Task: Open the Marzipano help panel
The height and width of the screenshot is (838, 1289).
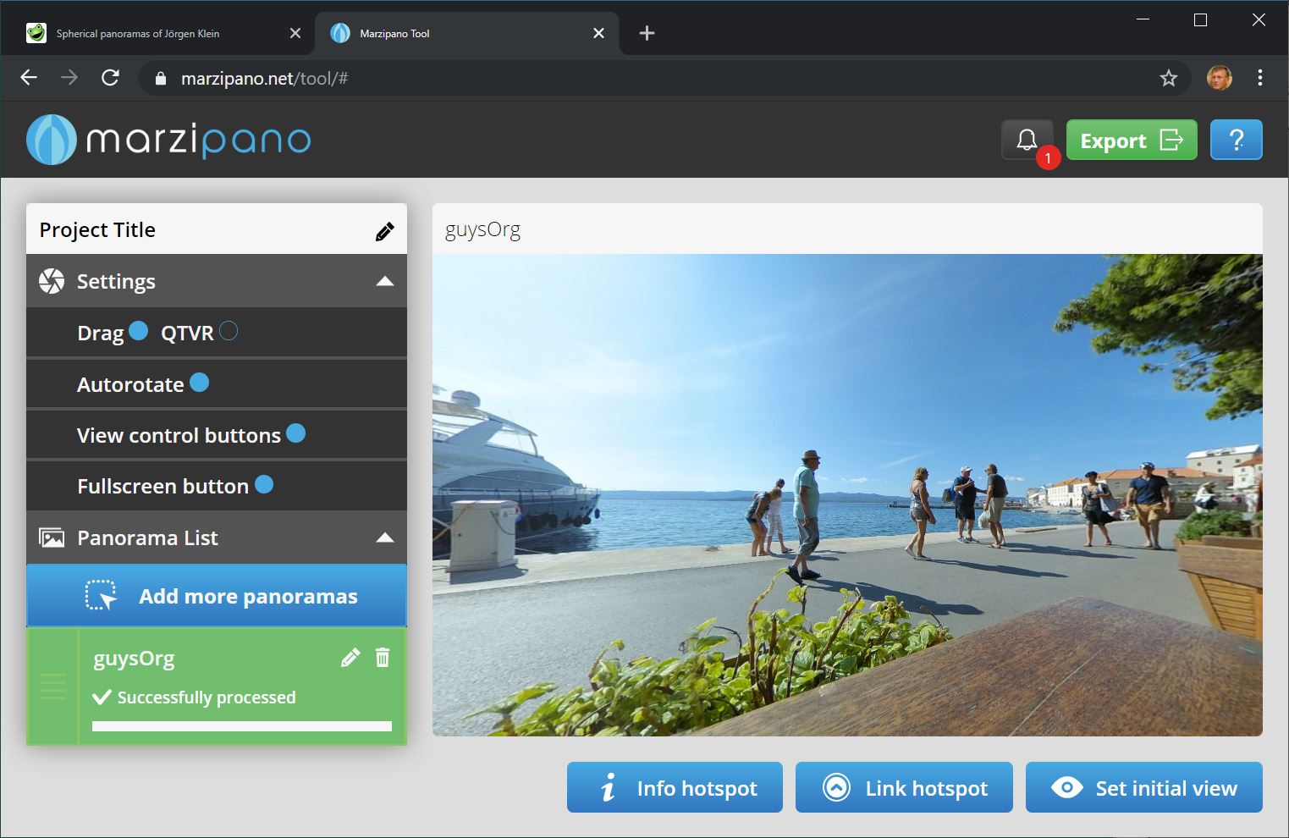Action: point(1237,139)
